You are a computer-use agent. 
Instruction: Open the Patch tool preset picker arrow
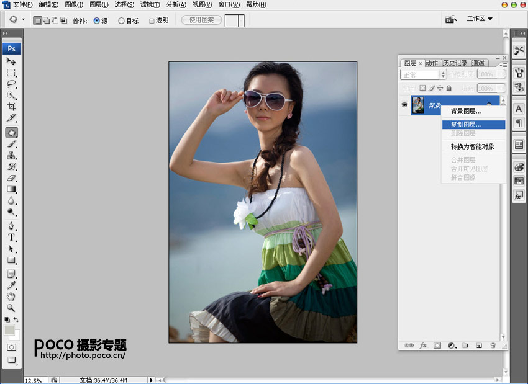pos(23,19)
